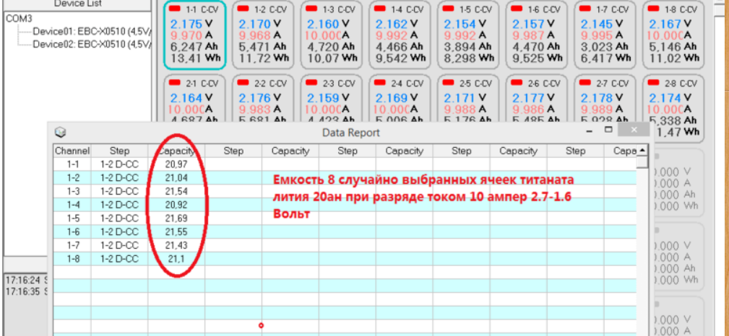
Task: Select the 1-2 channel panel showing 2.170 V
Action: [262, 35]
